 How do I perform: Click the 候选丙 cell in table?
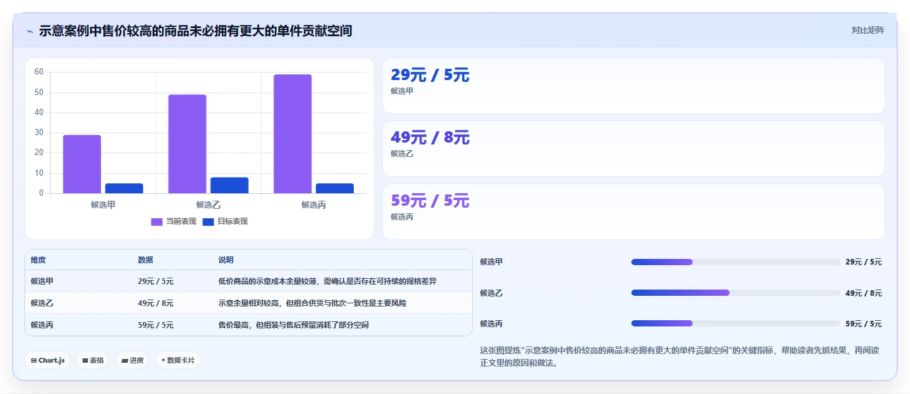42,325
